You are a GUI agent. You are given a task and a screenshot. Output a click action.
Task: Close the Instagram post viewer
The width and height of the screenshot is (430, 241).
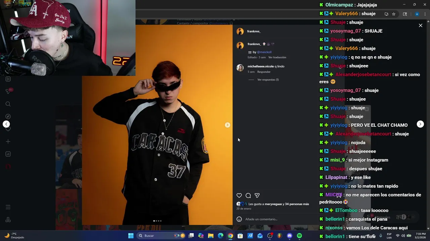pyautogui.click(x=420, y=25)
